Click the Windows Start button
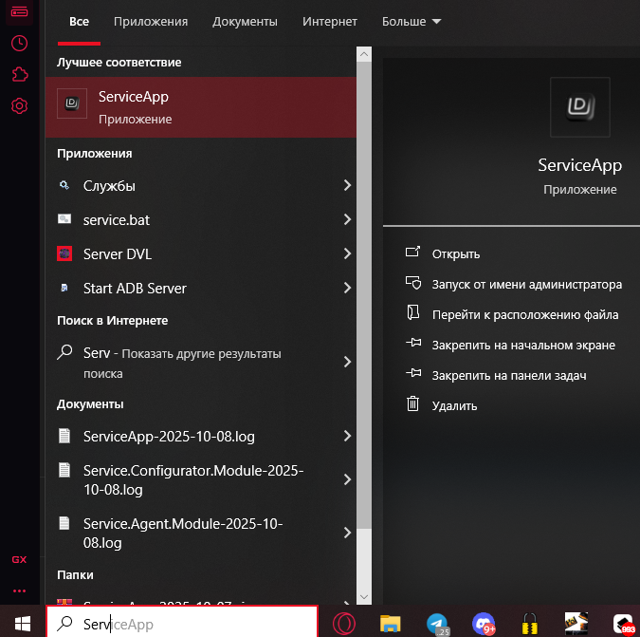The image size is (640, 637). [x=21, y=623]
